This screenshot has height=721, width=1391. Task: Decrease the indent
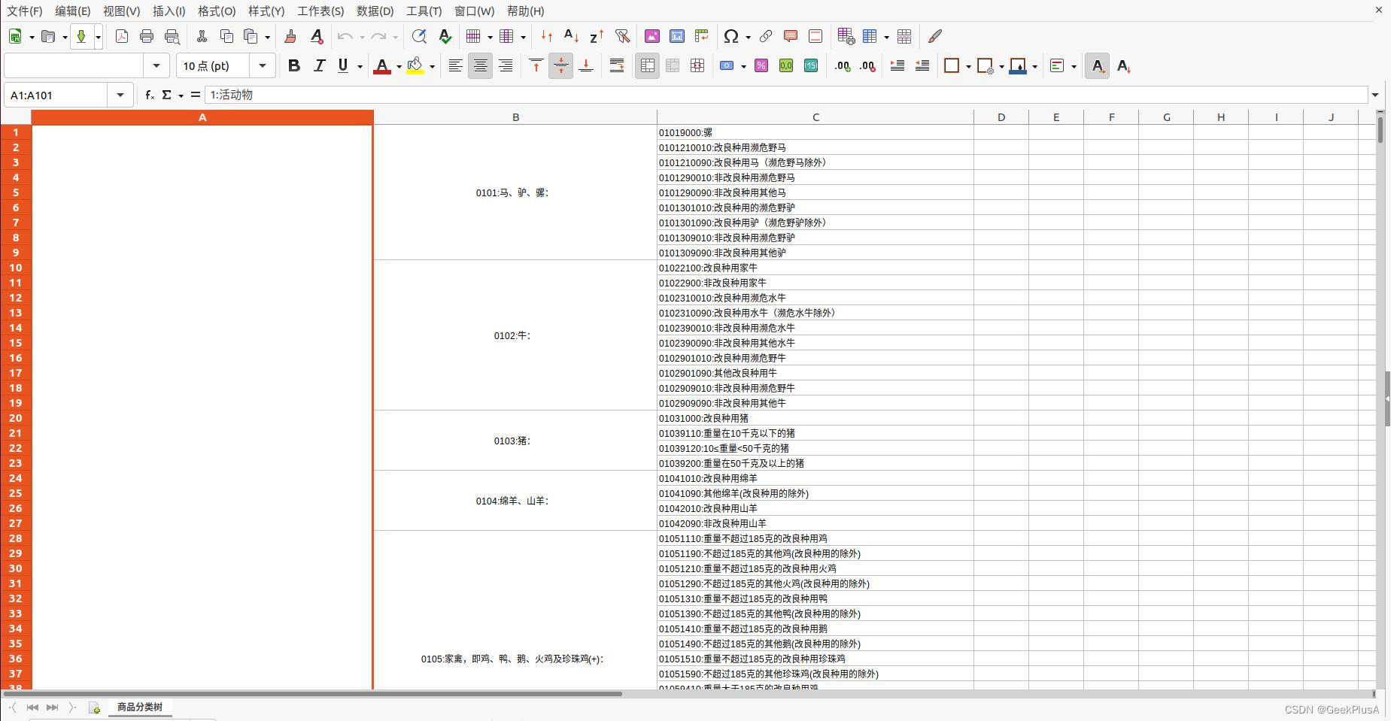click(922, 66)
